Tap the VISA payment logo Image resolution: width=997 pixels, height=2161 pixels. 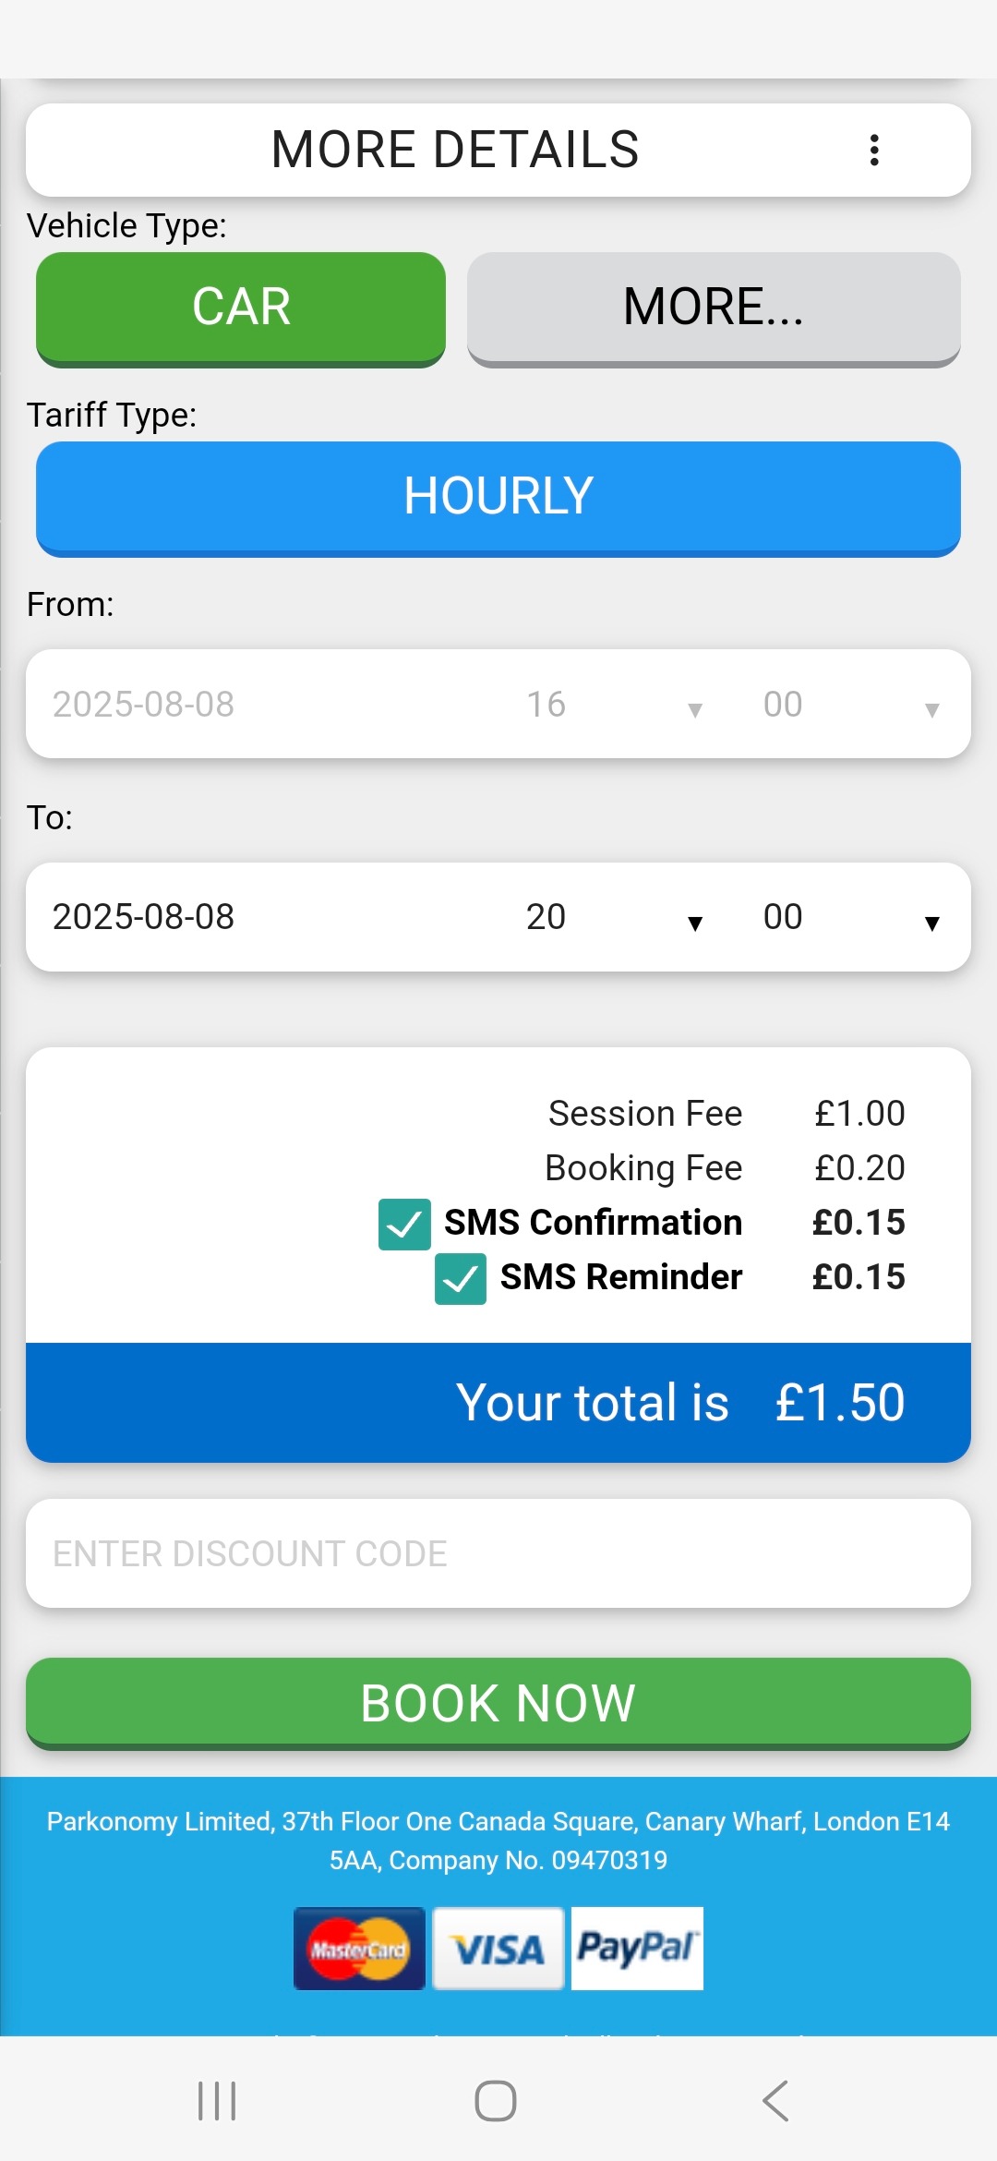pyautogui.click(x=498, y=1949)
